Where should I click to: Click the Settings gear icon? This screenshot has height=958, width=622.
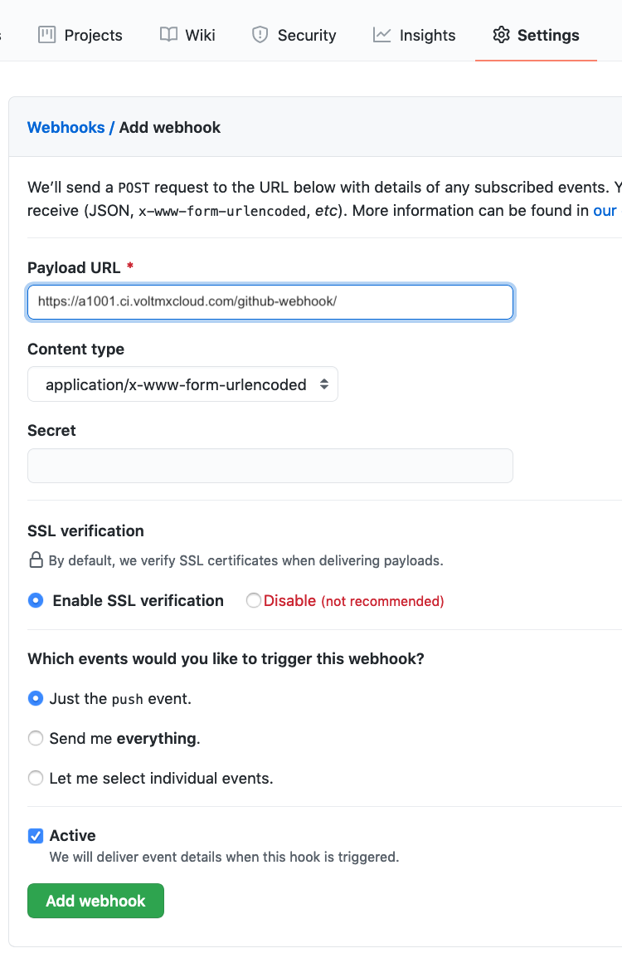501,35
